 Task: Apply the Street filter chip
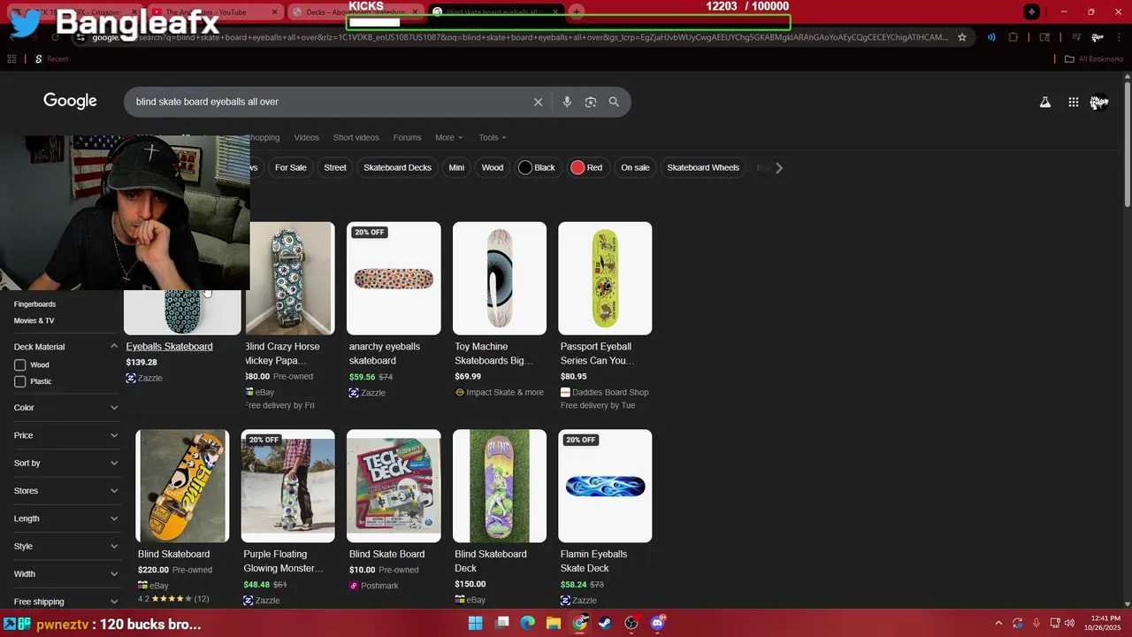[x=335, y=167]
